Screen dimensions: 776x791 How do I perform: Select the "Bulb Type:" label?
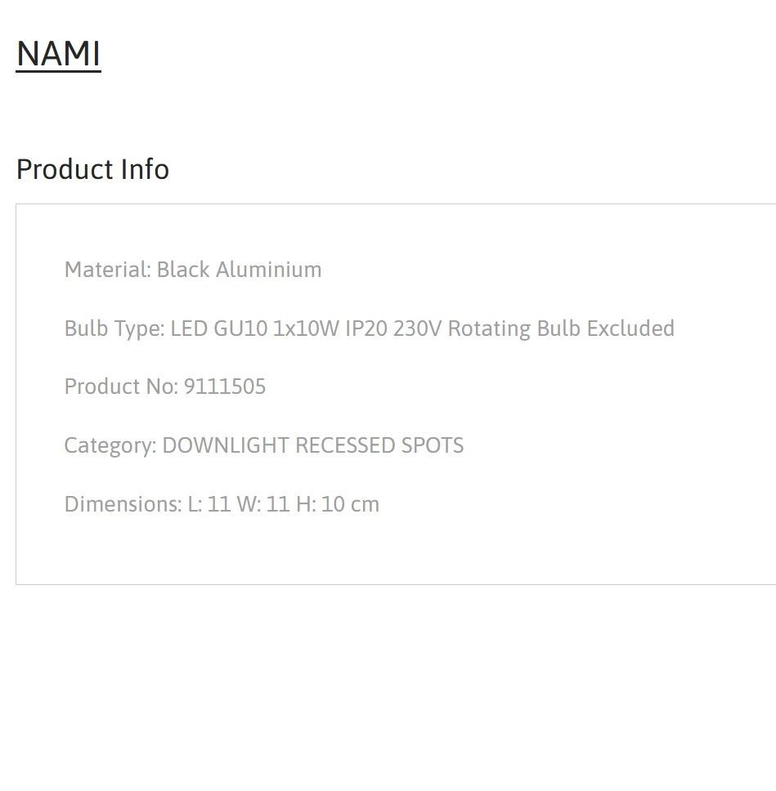[x=115, y=328]
